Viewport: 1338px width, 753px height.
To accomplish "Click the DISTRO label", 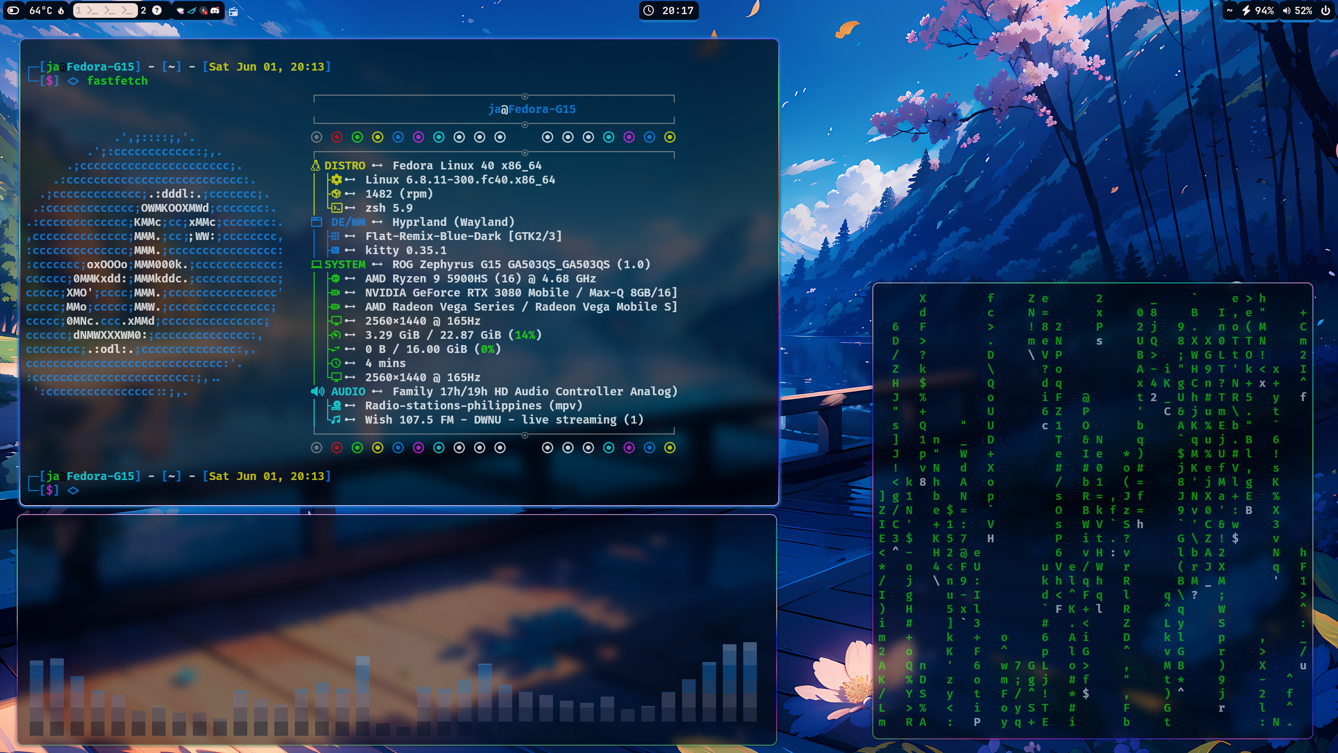I will (344, 165).
